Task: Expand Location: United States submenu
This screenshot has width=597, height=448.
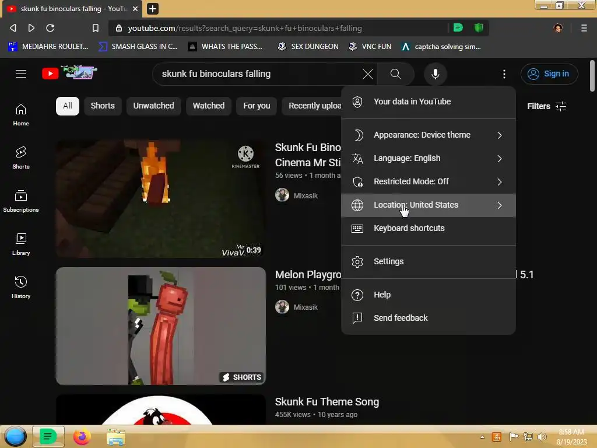Action: (x=429, y=205)
